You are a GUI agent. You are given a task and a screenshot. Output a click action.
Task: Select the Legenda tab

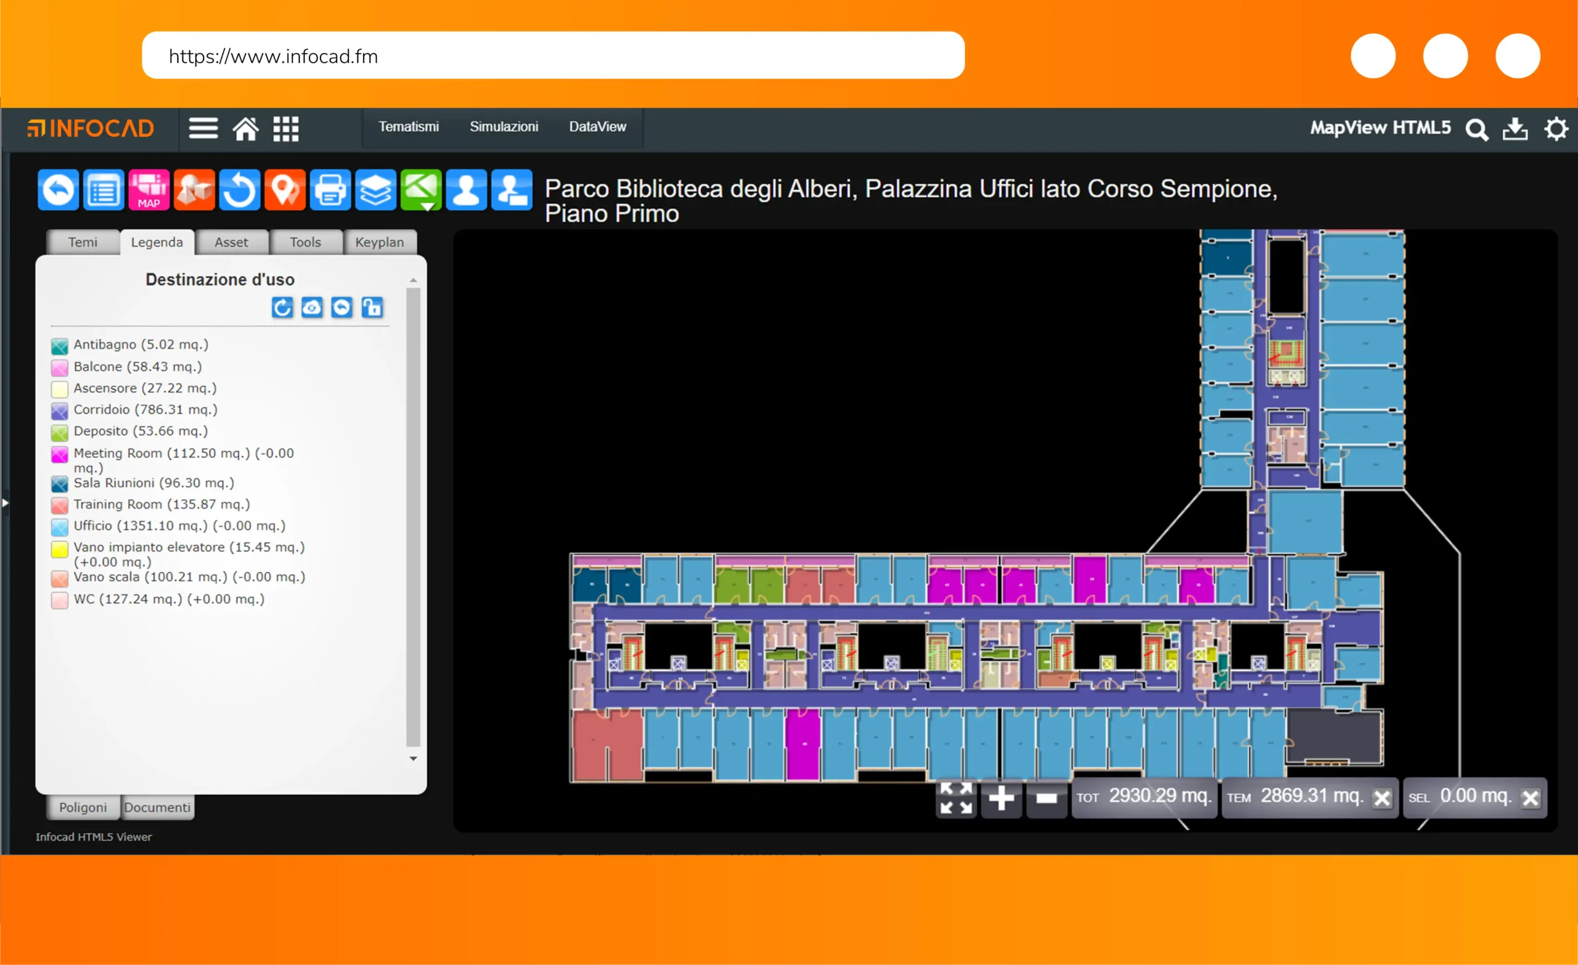click(157, 243)
